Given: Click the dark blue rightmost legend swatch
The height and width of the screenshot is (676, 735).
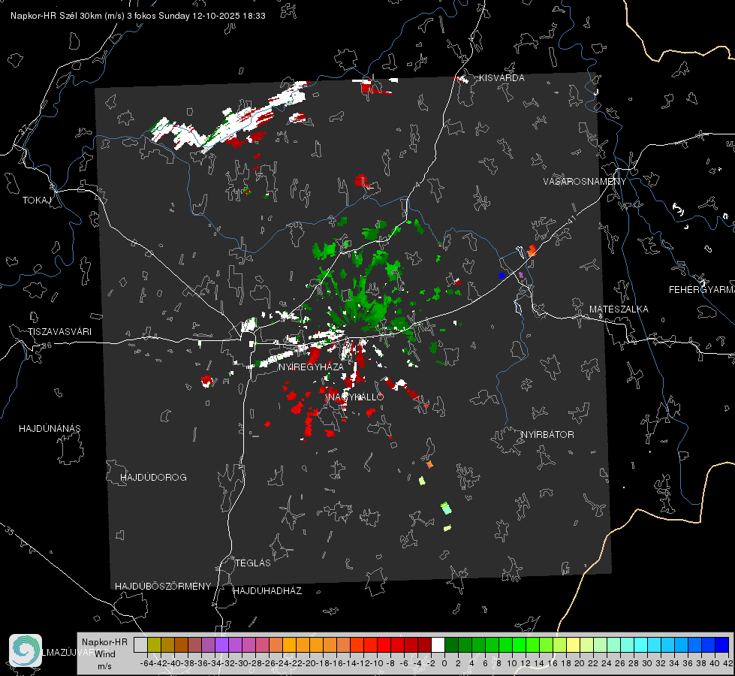Looking at the screenshot, I should point(722,644).
